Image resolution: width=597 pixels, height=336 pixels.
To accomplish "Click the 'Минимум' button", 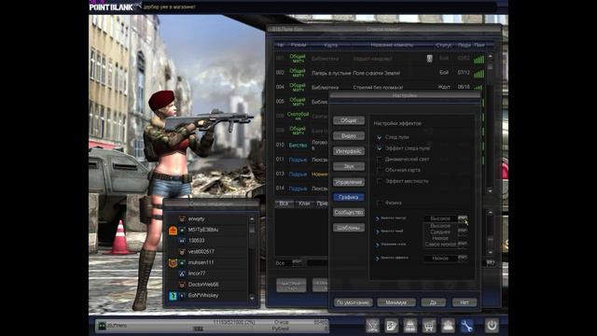I will click(396, 302).
